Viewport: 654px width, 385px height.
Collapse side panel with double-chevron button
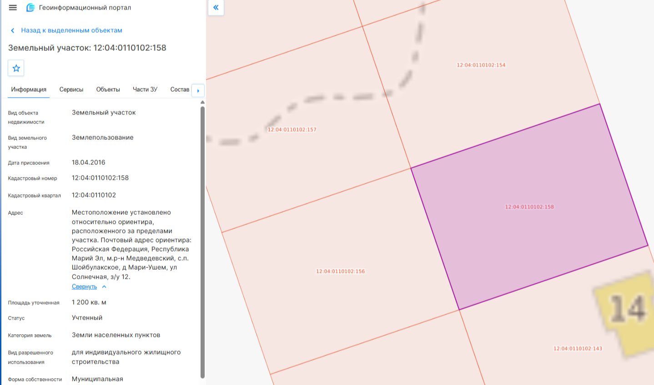tap(216, 7)
